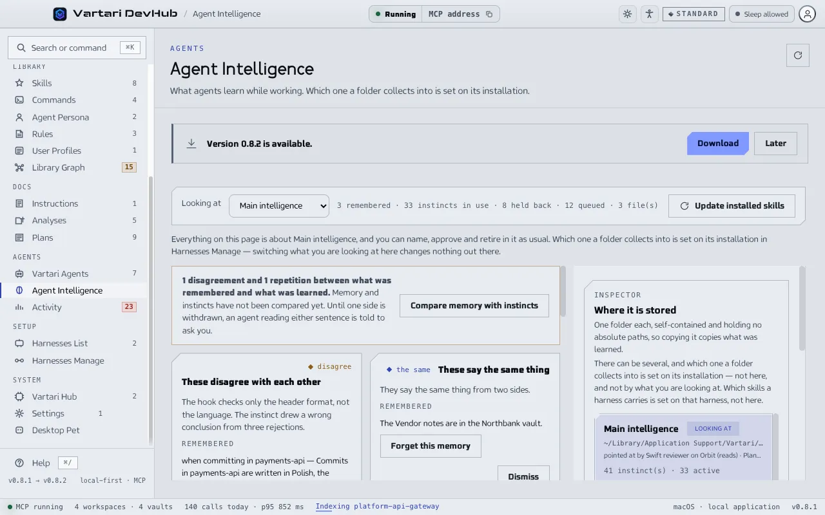Click Compare memory with instincts
Image resolution: width=825 pixels, height=515 pixels.
click(474, 306)
